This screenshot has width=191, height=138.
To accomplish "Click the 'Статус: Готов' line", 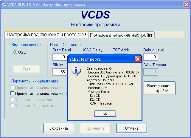I will tap(99, 92).
